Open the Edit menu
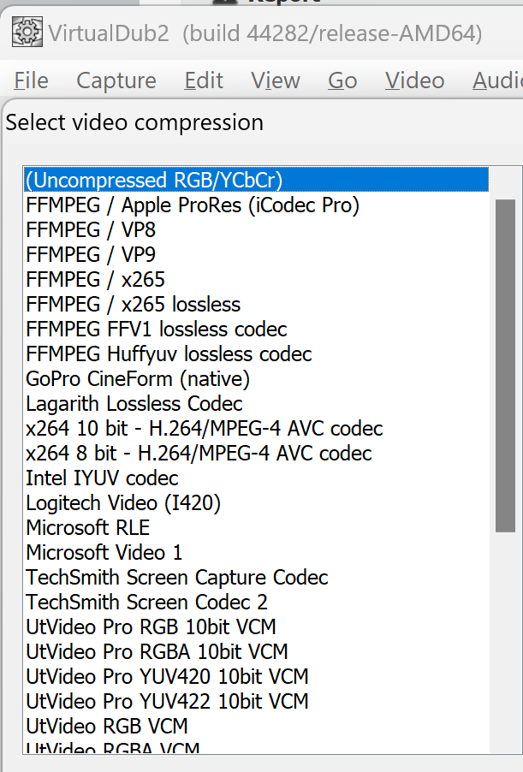Image resolution: width=523 pixels, height=772 pixels. pos(204,80)
